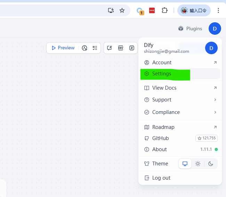Open the browser Extensions puzzle icon
The height and width of the screenshot is (197, 226).
[164, 10]
